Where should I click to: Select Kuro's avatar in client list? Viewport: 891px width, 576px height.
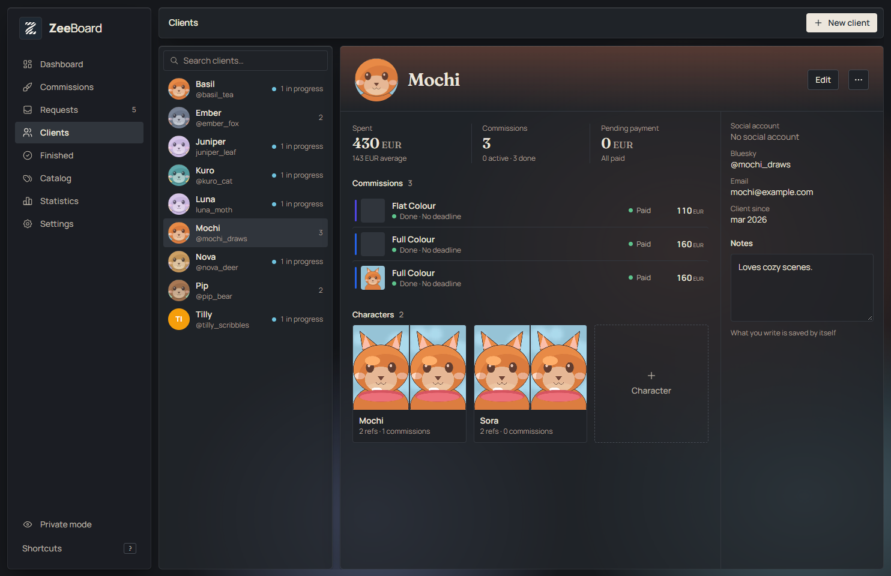point(179,175)
